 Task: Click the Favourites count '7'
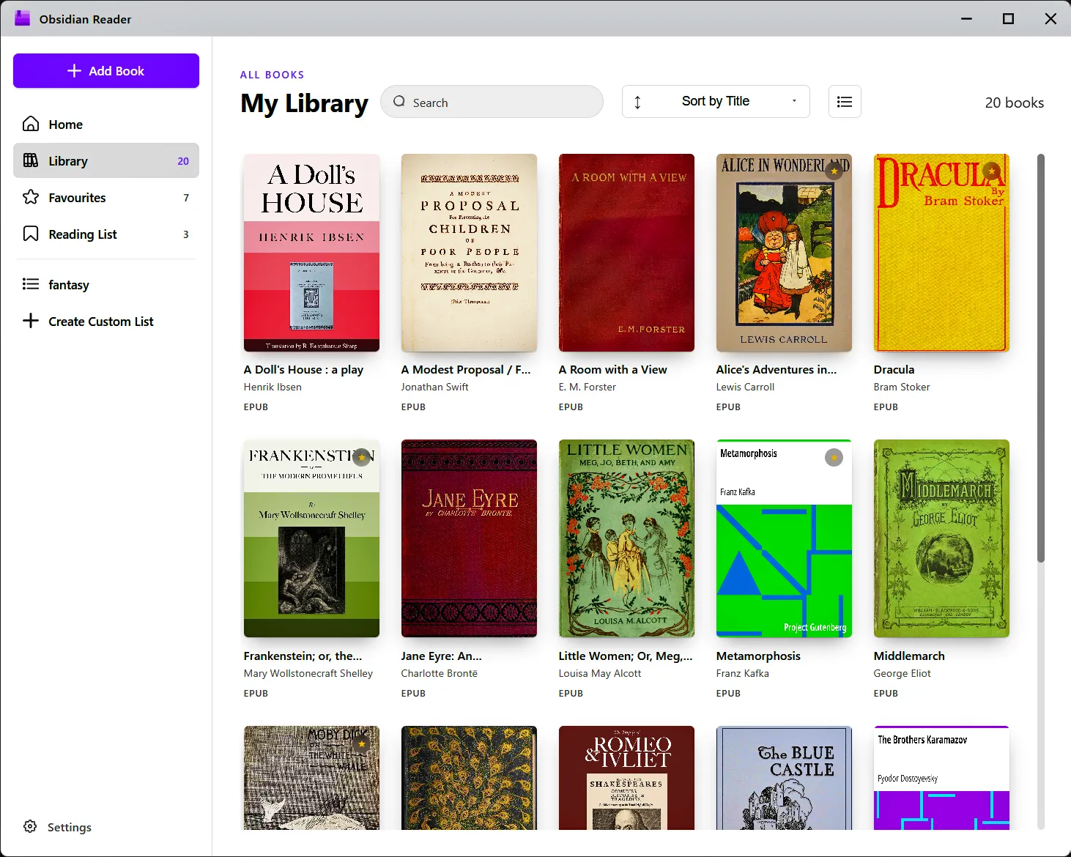pos(186,198)
